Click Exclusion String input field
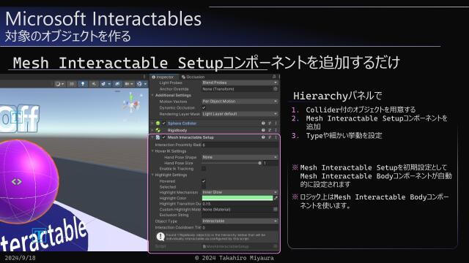 tap(240, 215)
